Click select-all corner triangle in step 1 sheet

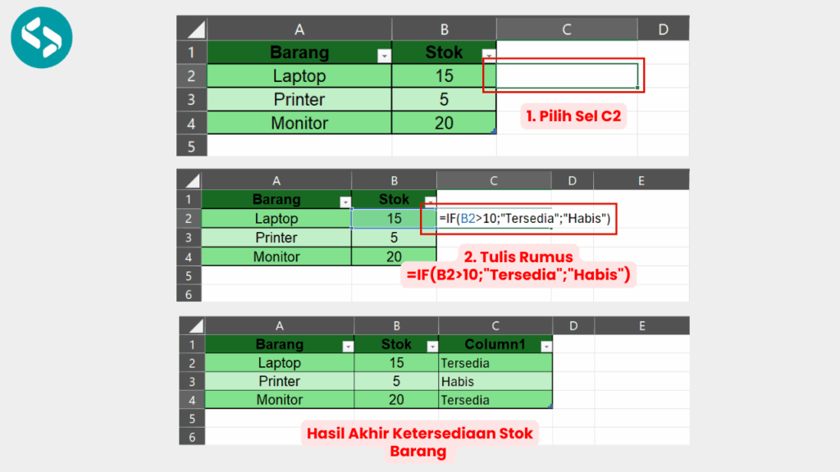(194, 30)
